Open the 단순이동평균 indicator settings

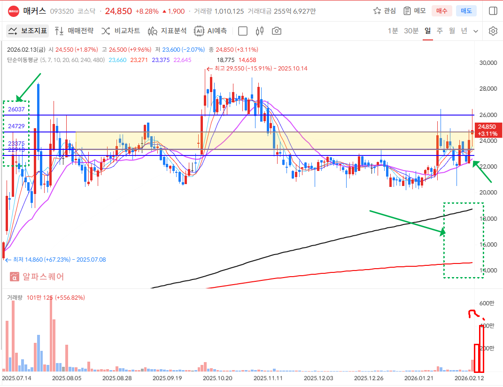tap(22, 60)
